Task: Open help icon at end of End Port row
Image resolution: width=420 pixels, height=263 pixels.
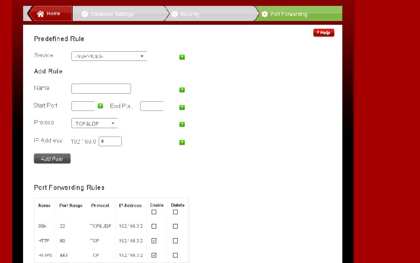Action: (182, 107)
